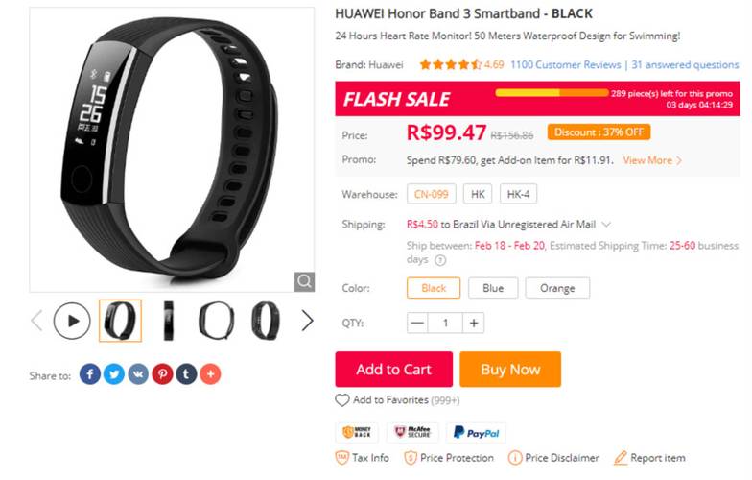
Task: Play the product video
Action: (x=72, y=321)
